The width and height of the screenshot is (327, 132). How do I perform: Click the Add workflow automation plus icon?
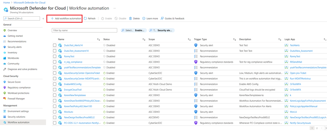click(x=52, y=19)
